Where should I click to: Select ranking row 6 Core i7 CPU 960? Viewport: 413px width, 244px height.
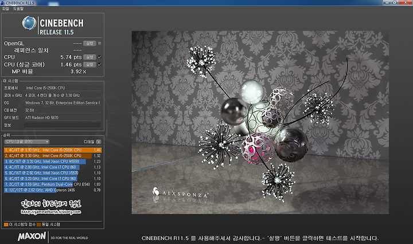(53, 179)
